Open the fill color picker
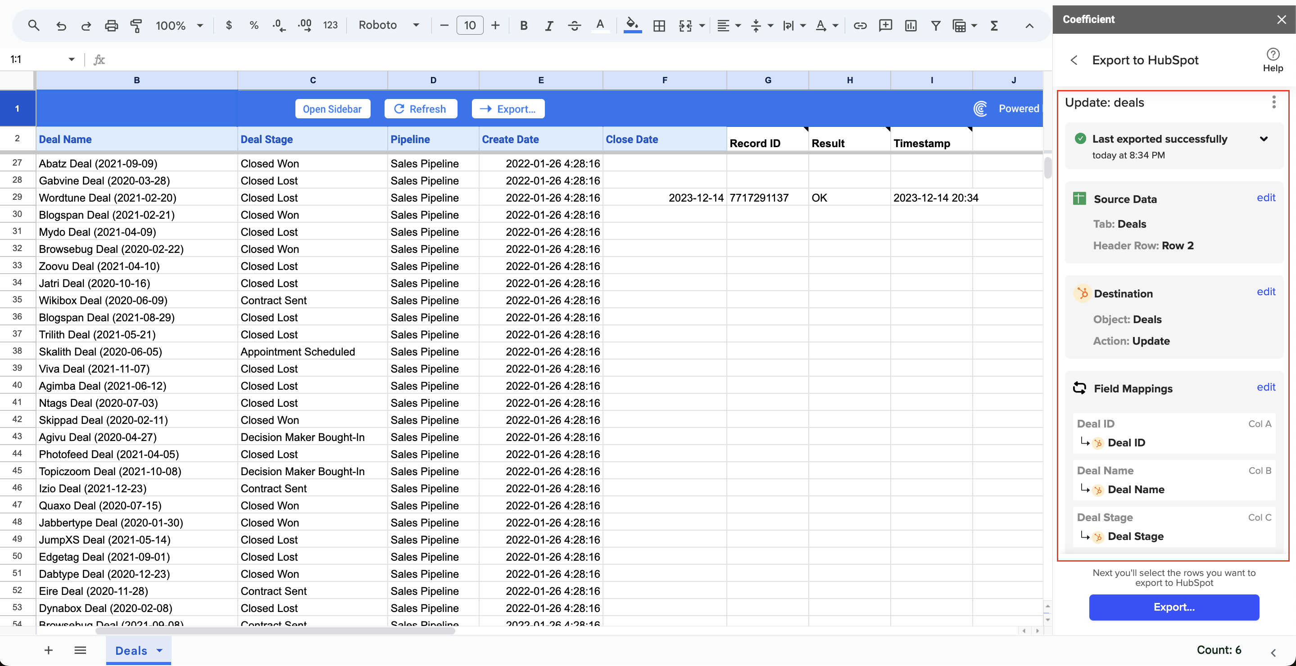 (632, 25)
